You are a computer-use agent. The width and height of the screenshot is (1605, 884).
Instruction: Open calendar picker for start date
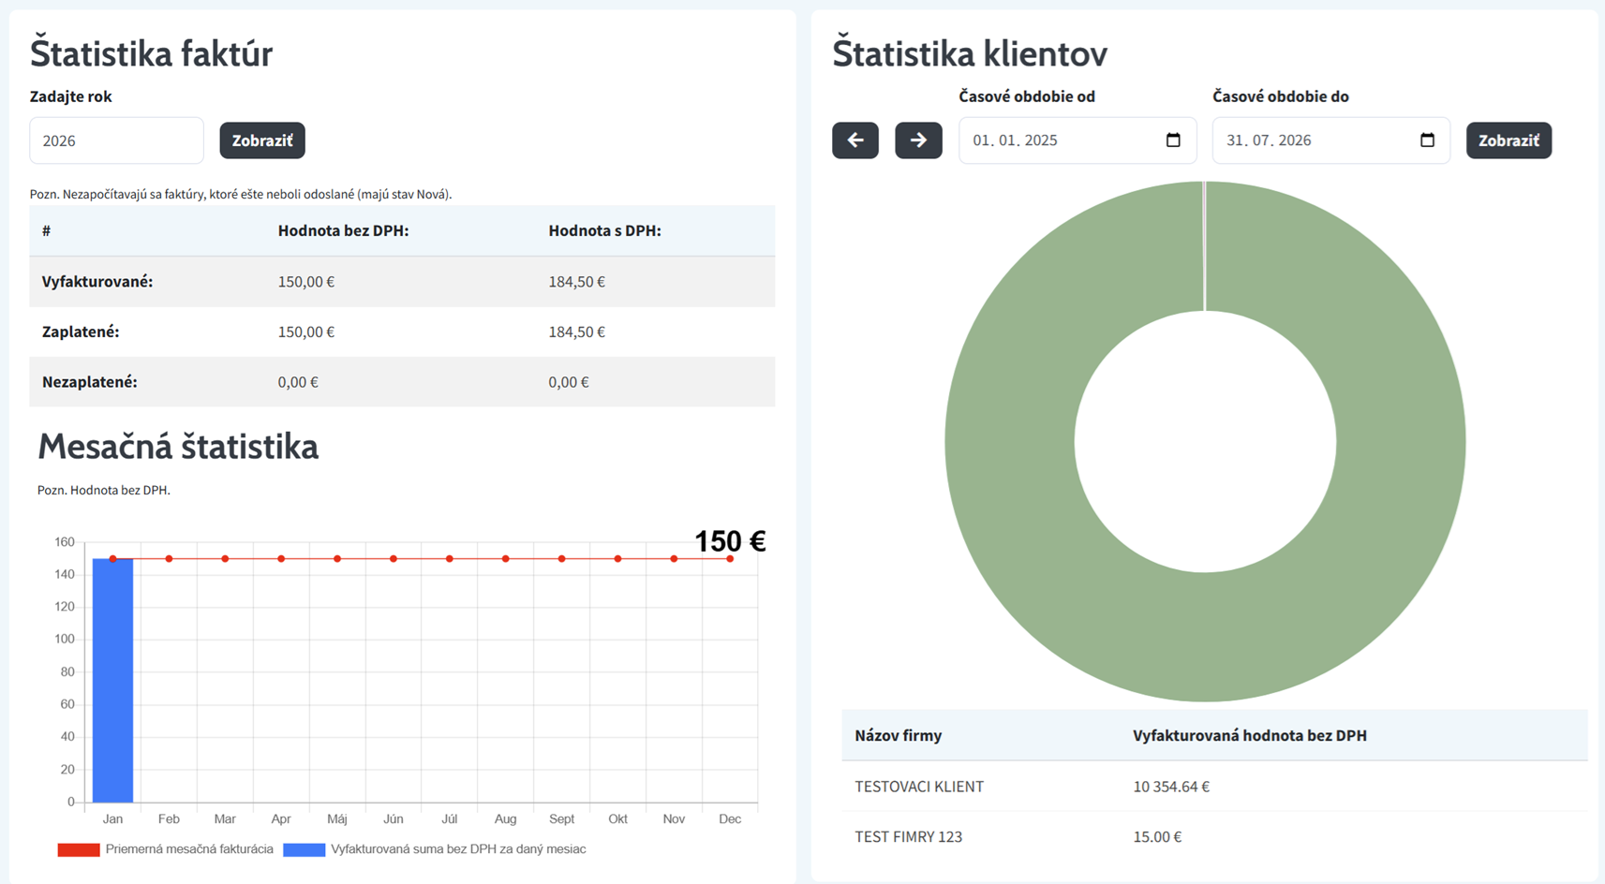click(1173, 140)
